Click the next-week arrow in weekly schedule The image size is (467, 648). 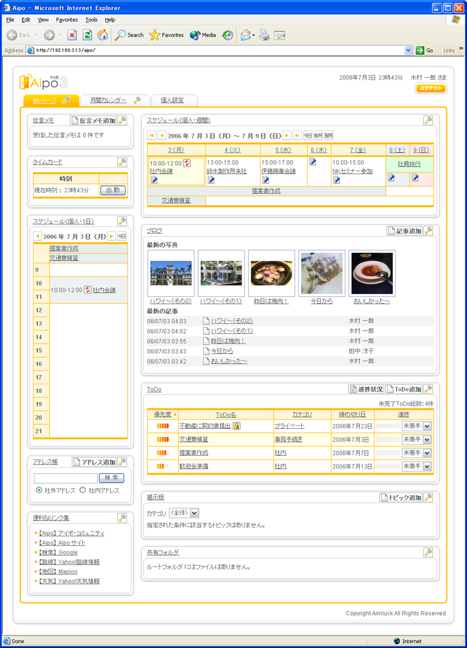coord(287,136)
